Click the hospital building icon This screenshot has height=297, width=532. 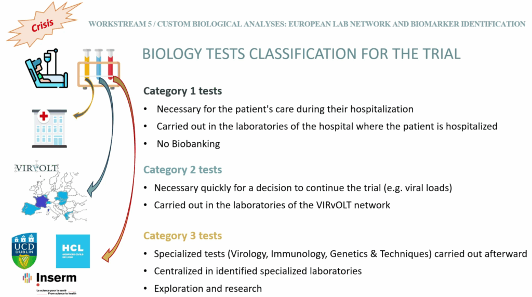click(49, 128)
